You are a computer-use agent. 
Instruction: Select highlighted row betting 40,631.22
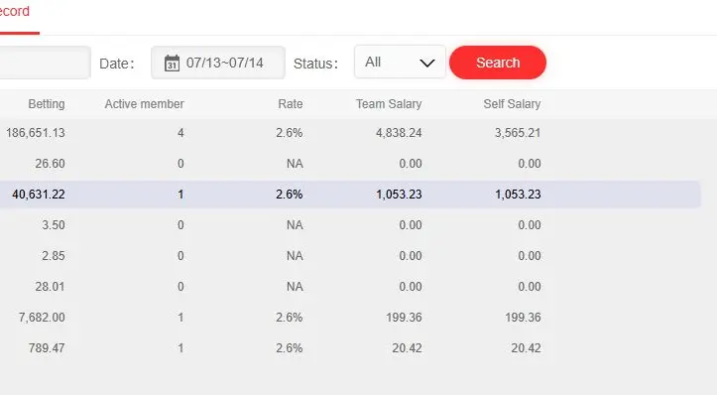point(39,195)
